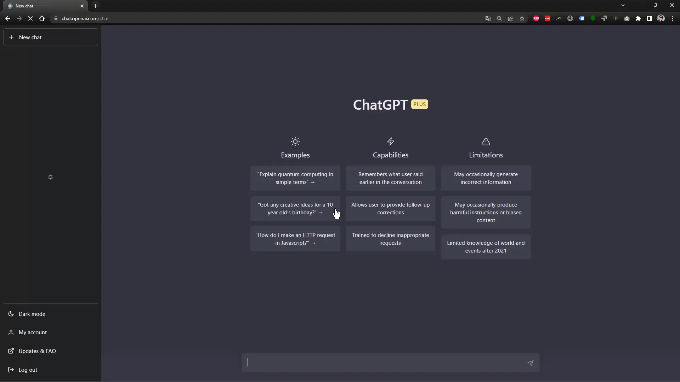Click the ChatGPT Plus badge icon

coord(419,104)
